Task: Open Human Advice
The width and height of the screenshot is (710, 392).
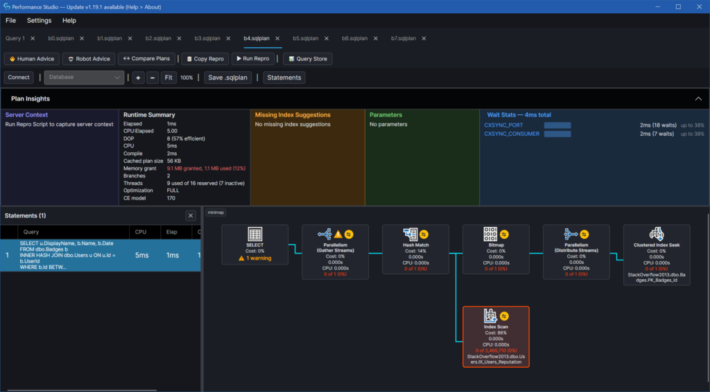Action: coord(32,59)
